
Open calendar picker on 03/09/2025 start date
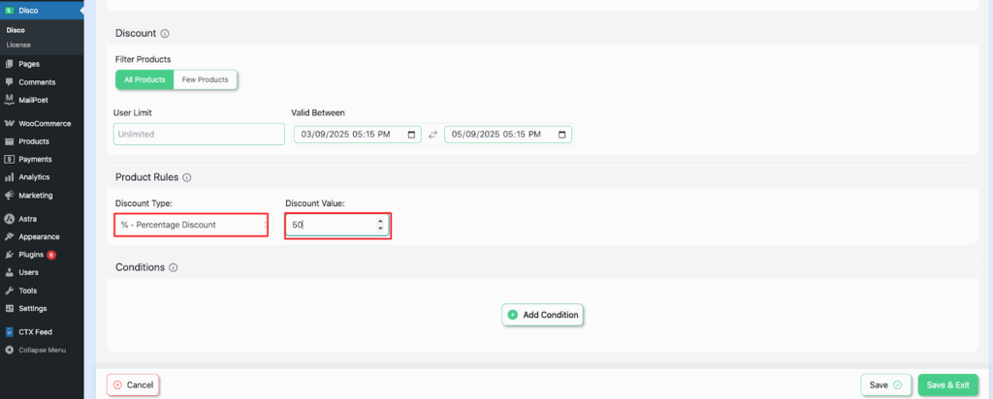click(x=411, y=135)
